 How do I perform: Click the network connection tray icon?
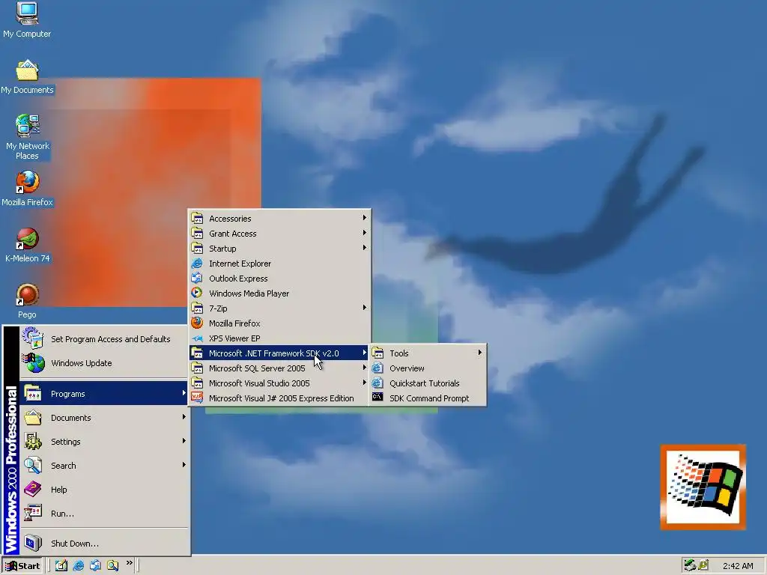point(690,565)
